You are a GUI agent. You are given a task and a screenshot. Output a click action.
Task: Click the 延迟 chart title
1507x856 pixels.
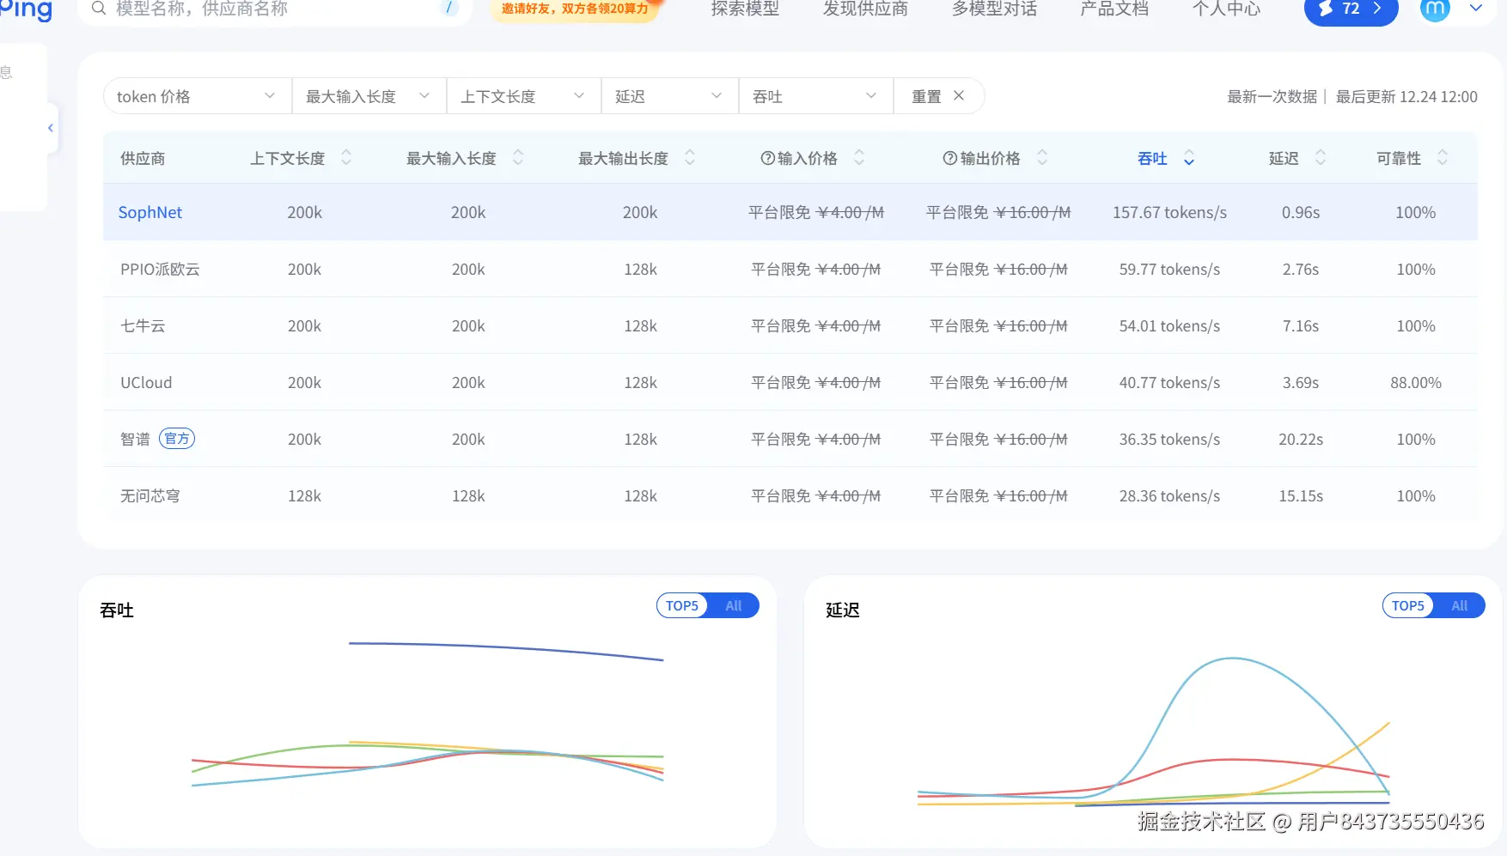843,610
